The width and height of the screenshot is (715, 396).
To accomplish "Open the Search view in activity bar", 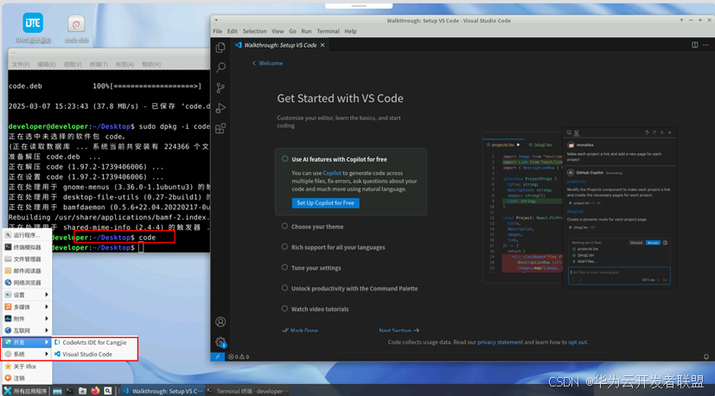I will point(220,67).
